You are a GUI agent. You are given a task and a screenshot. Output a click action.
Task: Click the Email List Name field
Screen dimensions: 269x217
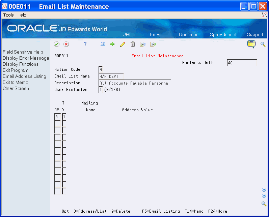pyautogui.click(x=111, y=76)
